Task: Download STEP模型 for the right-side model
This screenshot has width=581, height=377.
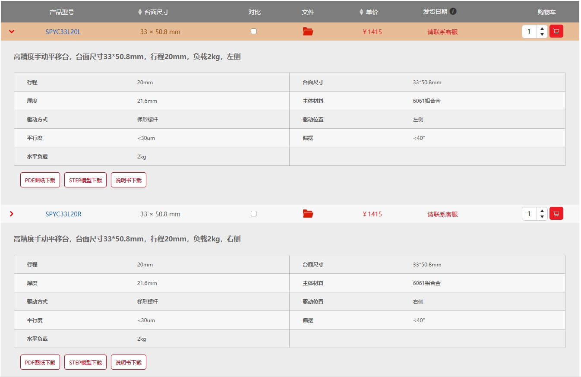Action: coord(85,362)
